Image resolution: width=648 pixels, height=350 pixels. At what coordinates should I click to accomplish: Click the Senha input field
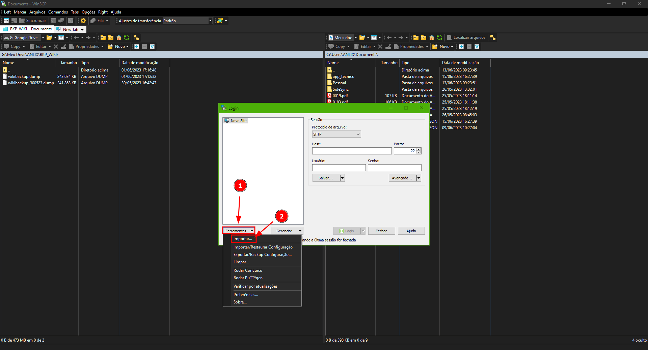point(395,168)
